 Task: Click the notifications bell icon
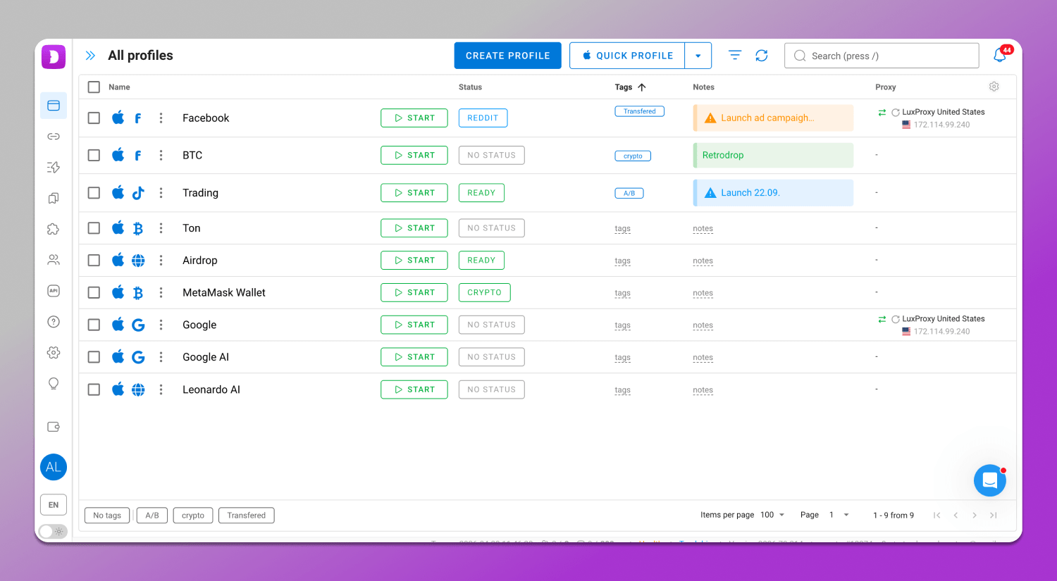tap(1000, 56)
